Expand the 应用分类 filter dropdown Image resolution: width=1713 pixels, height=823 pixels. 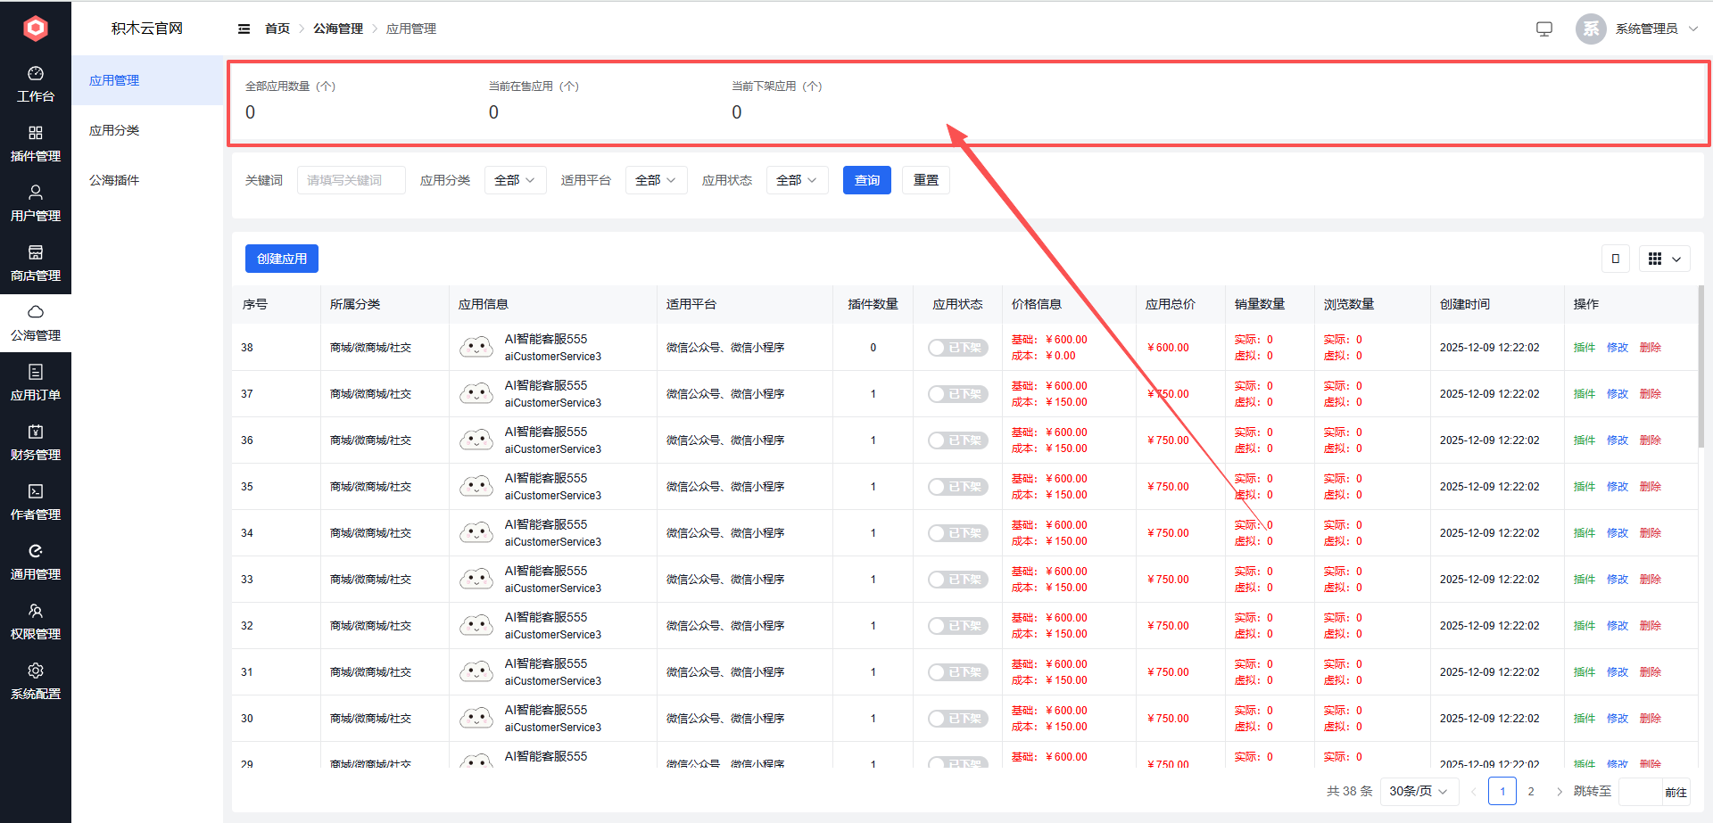pos(515,180)
